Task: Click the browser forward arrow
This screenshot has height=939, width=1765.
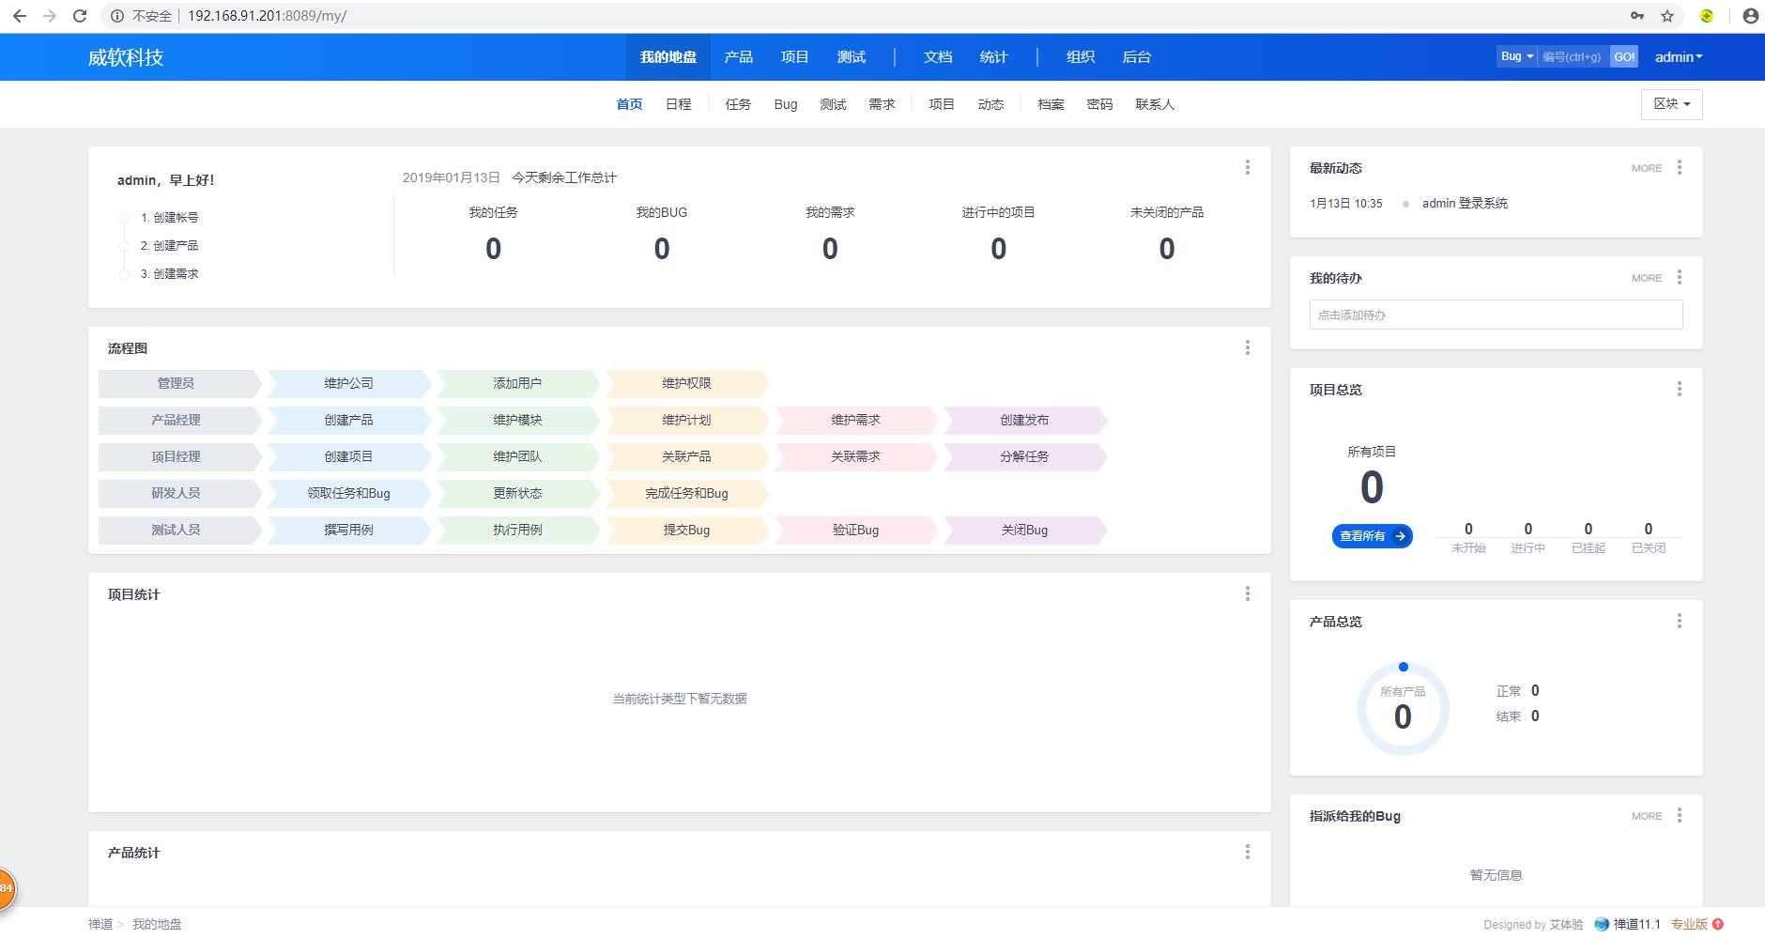Action: (49, 16)
